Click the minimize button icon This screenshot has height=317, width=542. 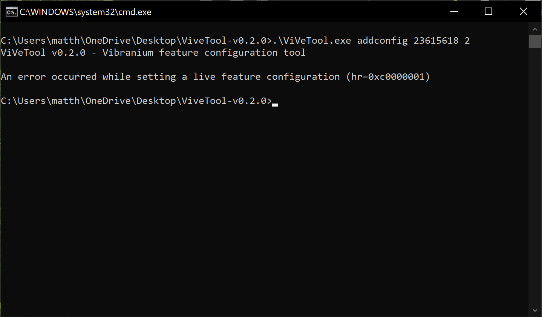pyautogui.click(x=453, y=11)
